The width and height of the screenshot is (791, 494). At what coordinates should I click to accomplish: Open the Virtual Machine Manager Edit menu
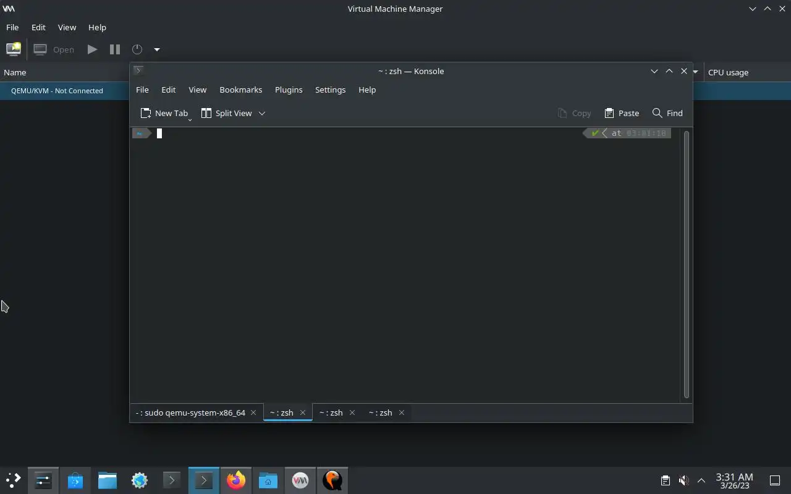click(x=38, y=27)
